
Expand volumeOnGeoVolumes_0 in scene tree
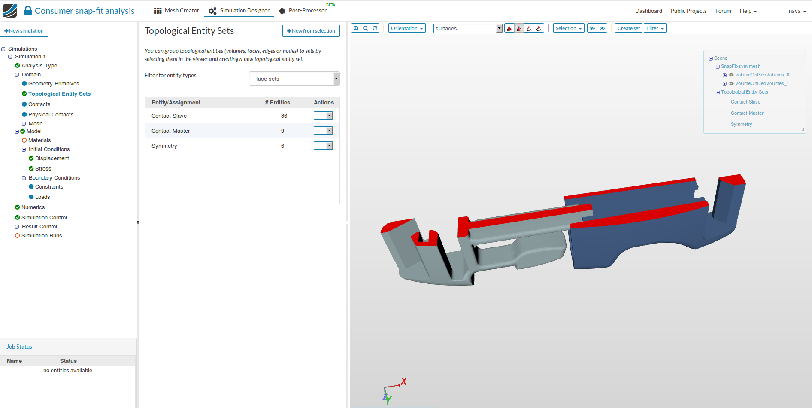tap(724, 75)
